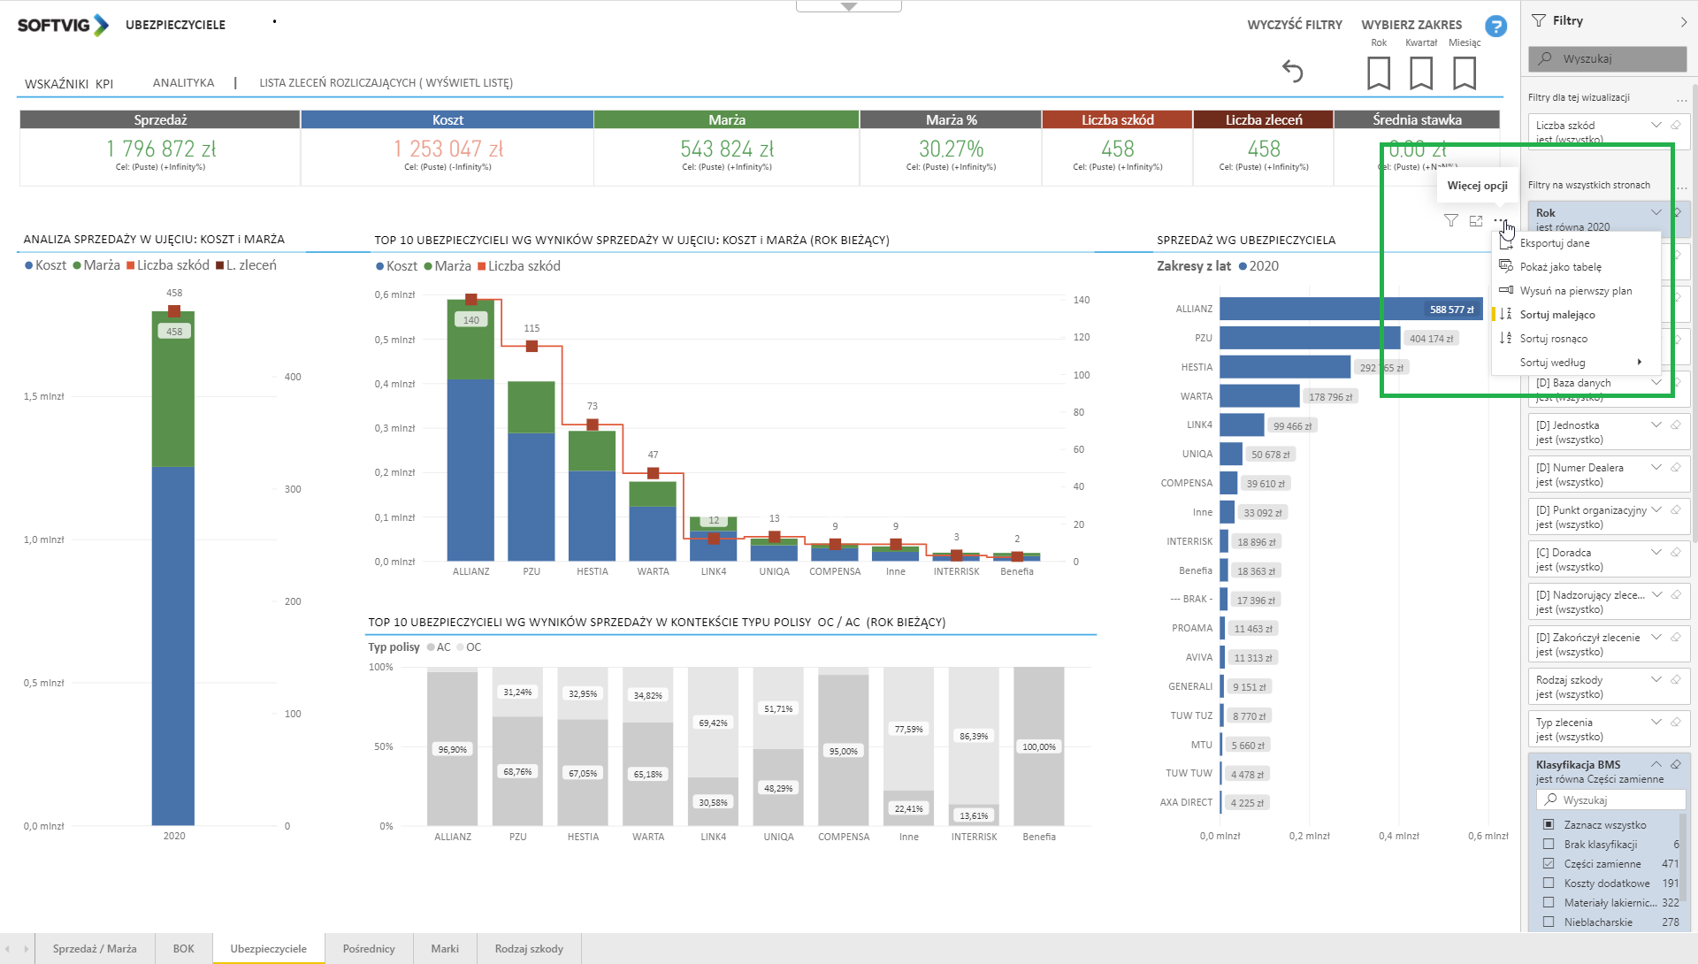Viewport: 1698px width, 964px height.
Task: Expand the Rodzaj szkody filter card
Action: 1656,679
